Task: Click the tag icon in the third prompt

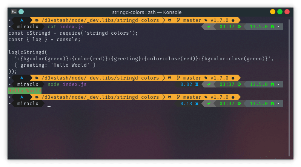Action: pyautogui.click(x=206, y=97)
